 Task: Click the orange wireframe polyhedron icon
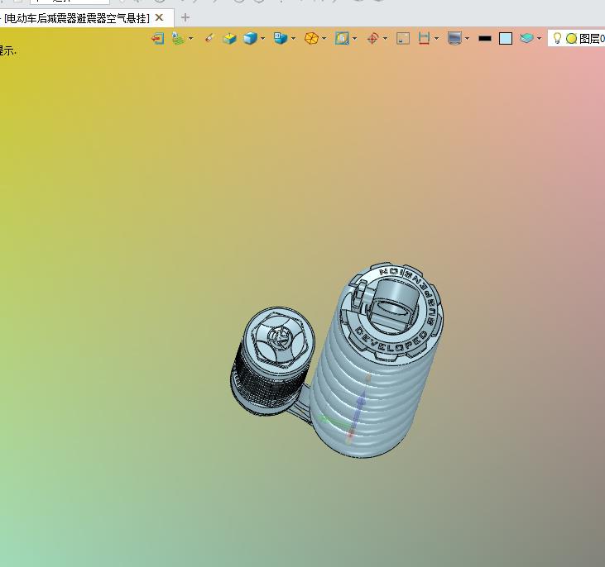[311, 39]
